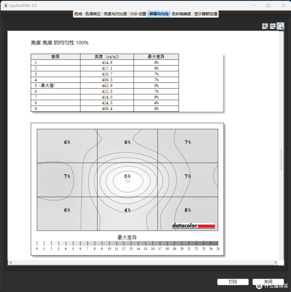The width and height of the screenshot is (291, 292).
Task: Click the 最大差异 table column header
Action: point(156,57)
